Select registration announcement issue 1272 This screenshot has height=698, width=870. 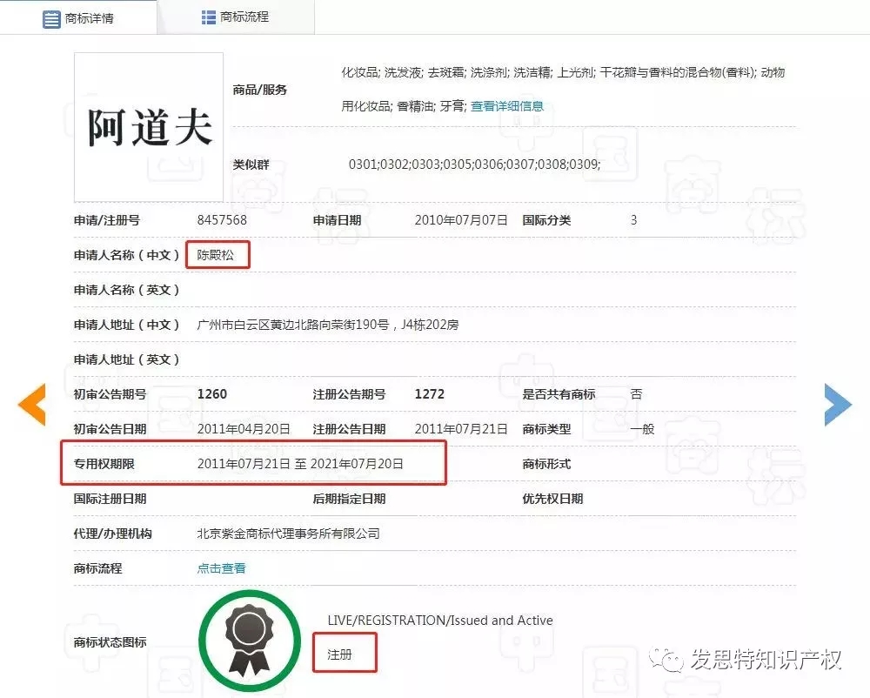(430, 394)
